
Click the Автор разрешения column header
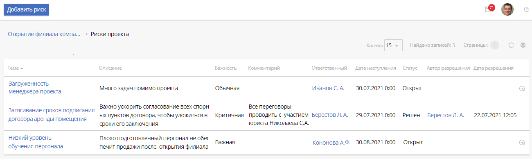click(x=448, y=68)
